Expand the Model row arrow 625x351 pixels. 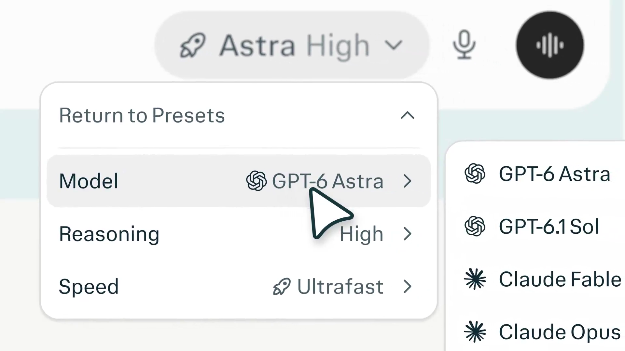click(408, 181)
